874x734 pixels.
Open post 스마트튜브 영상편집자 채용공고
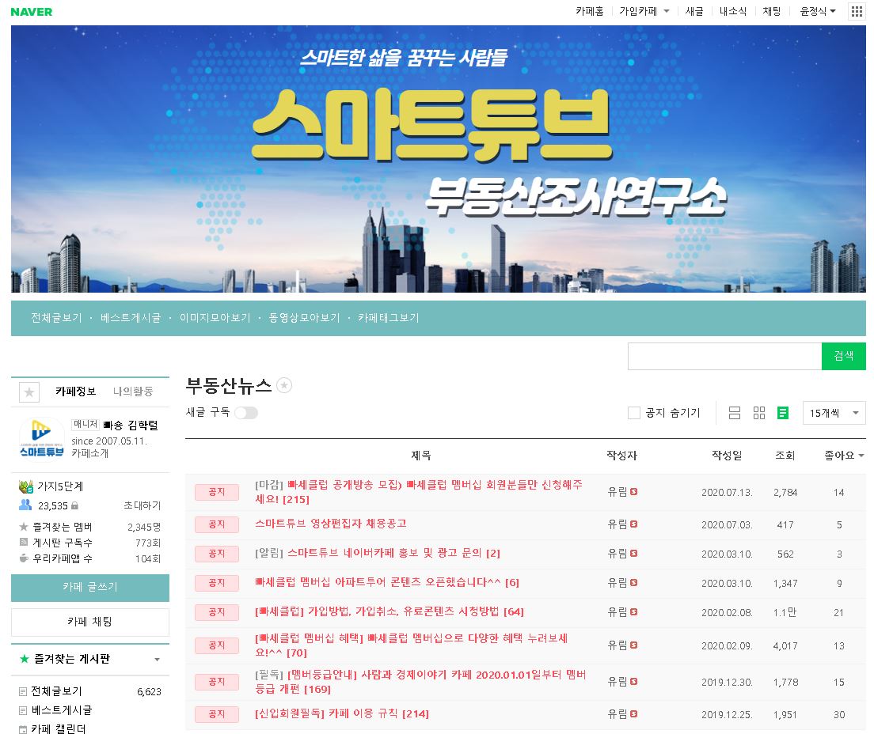click(331, 524)
